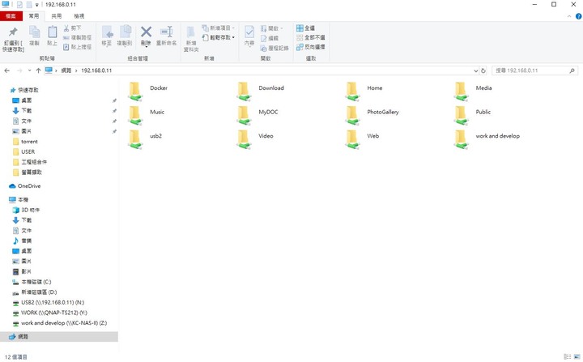Click the Paste (貼上) ribbon button
583x362 pixels.
52,36
